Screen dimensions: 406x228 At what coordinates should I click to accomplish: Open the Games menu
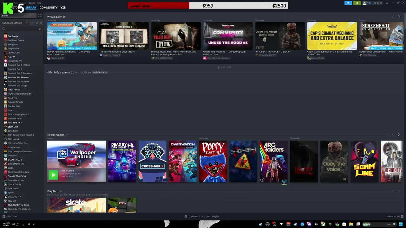(x=32, y=3)
